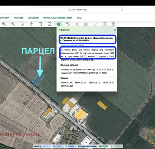The height and width of the screenshot is (149, 155).
Task: Select the rectangle add-selection tool
Action: pos(40,24)
